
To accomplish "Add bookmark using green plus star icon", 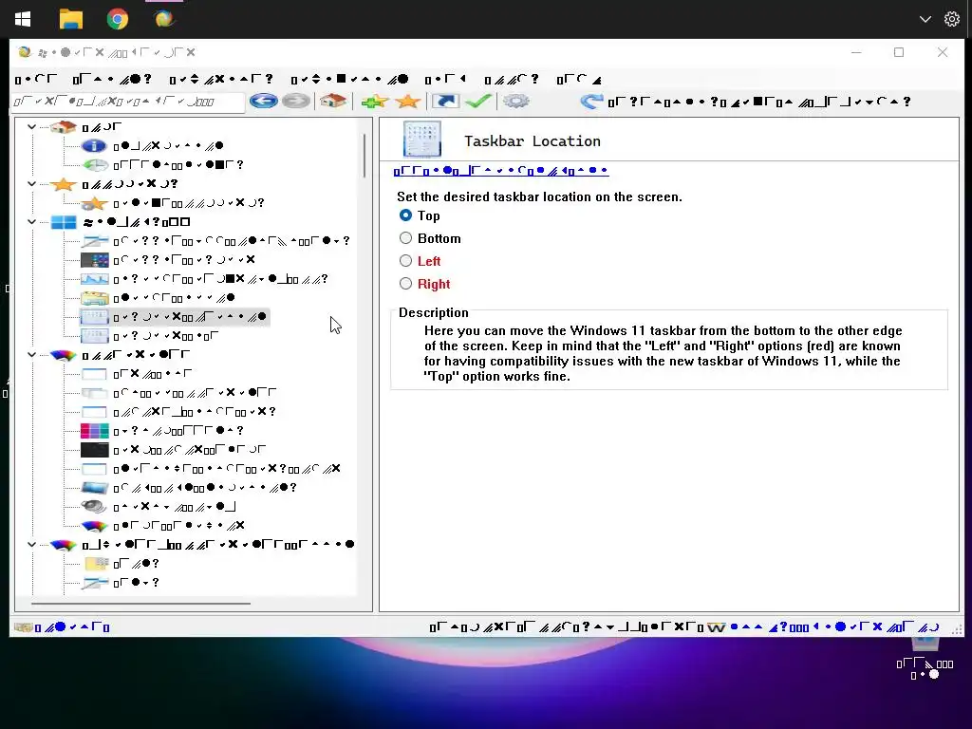I will click(x=374, y=101).
